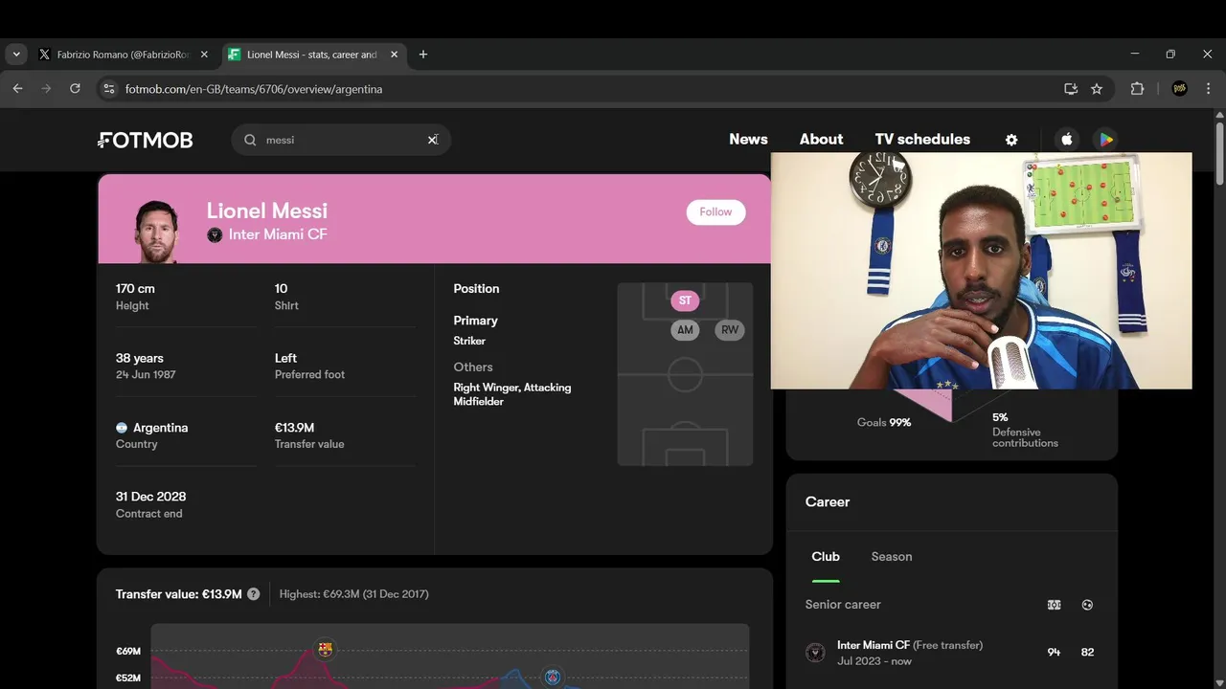The width and height of the screenshot is (1226, 689).
Task: Click the messi search field
Action: coord(341,140)
